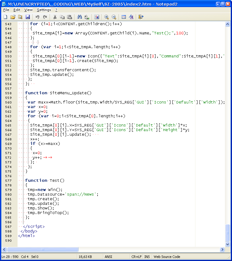Click 'Site_tmp.transfercontent();' line

(63, 70)
